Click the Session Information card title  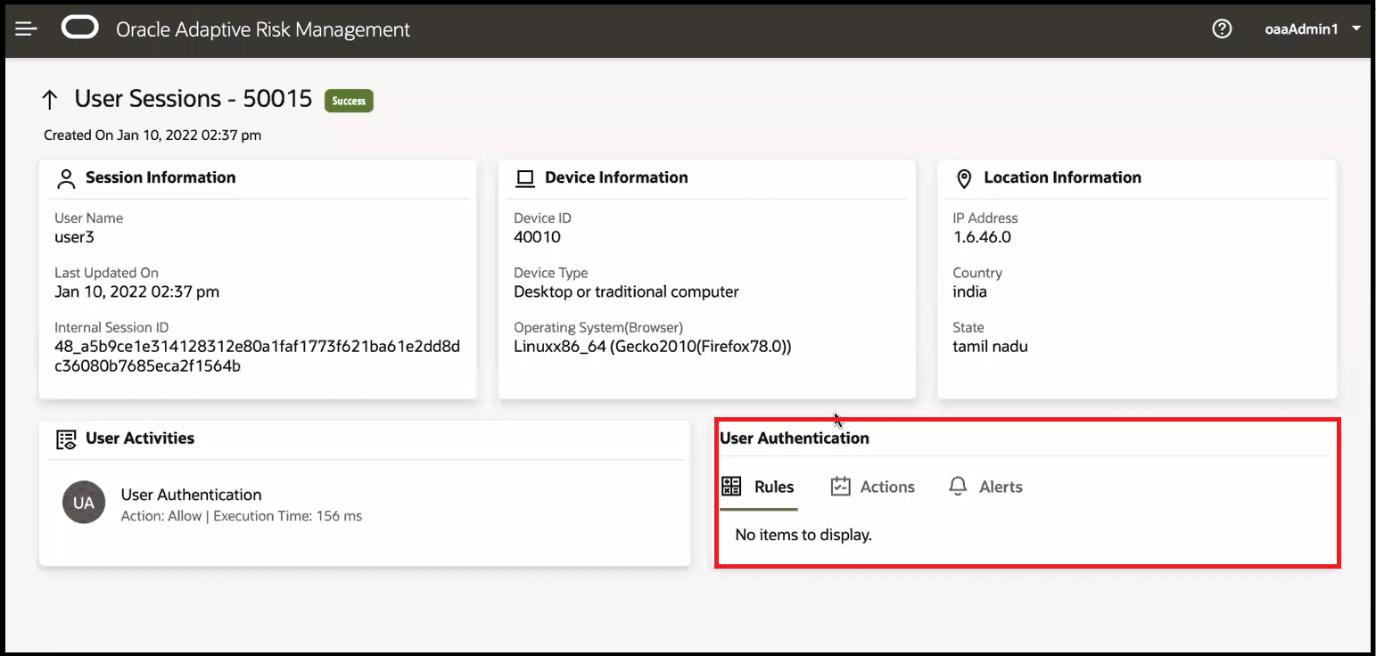click(x=161, y=177)
